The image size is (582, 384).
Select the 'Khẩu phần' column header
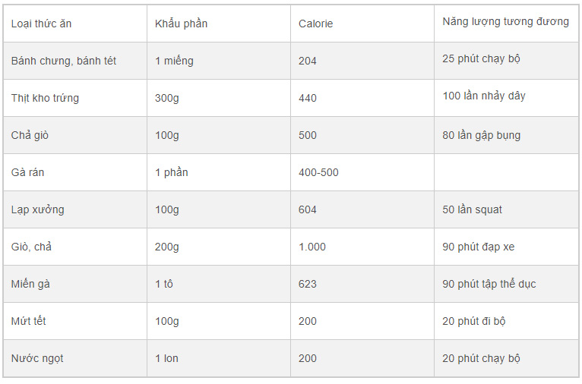coord(181,24)
